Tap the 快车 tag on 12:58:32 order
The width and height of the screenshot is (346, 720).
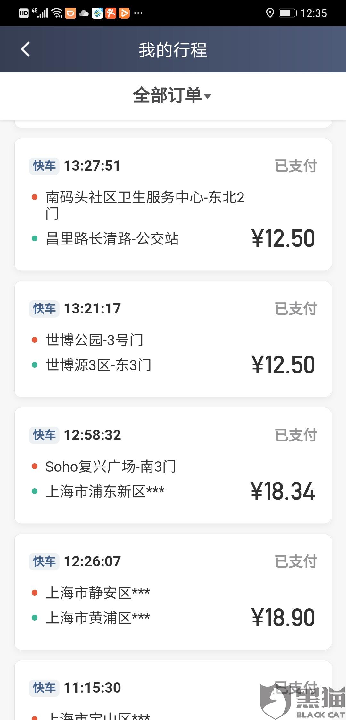click(44, 435)
